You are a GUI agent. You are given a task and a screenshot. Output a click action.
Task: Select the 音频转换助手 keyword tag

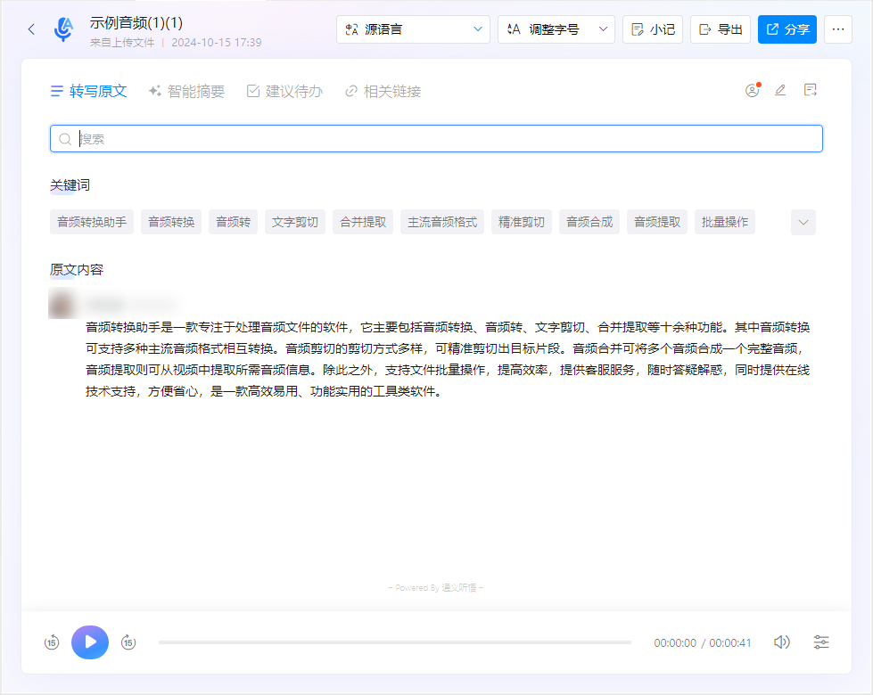click(x=92, y=222)
